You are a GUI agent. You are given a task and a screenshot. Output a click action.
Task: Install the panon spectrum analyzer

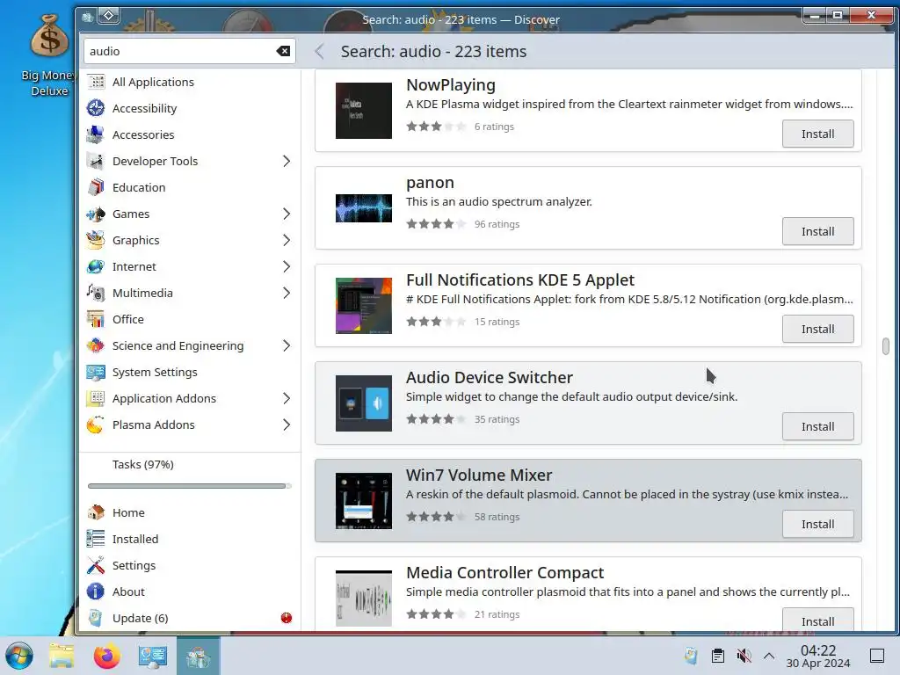tap(818, 231)
